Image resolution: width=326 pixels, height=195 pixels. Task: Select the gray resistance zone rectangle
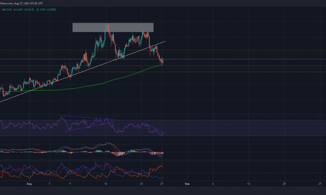click(113, 27)
